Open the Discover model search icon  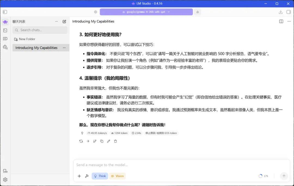[x=5, y=47]
